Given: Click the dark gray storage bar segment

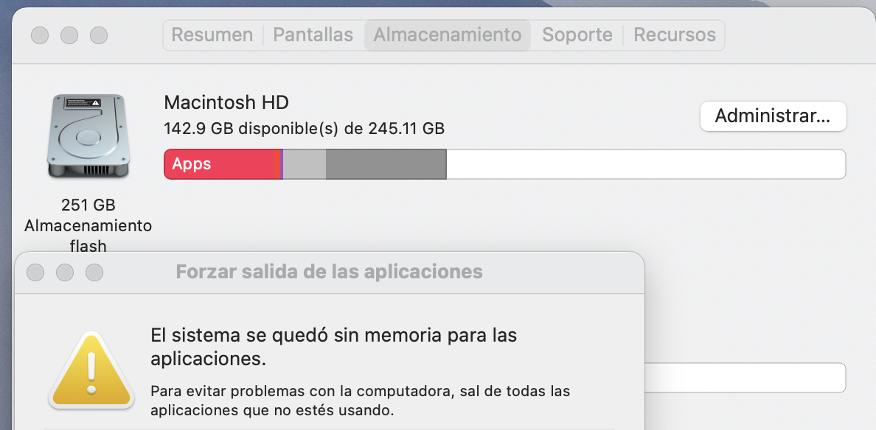Looking at the screenshot, I should 386,164.
